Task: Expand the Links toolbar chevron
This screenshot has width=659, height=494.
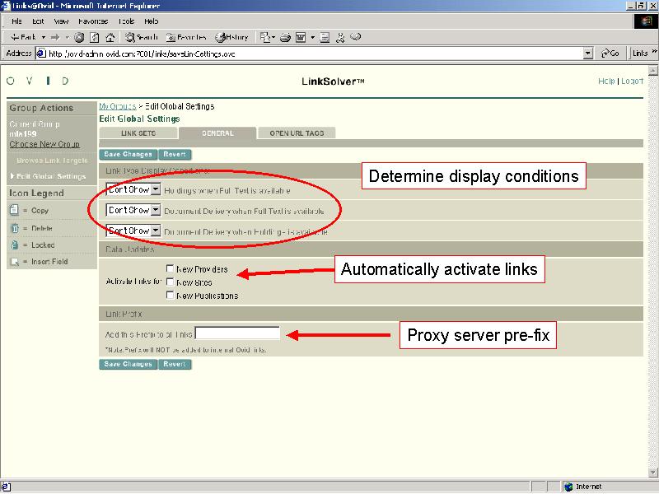Action: point(654,52)
